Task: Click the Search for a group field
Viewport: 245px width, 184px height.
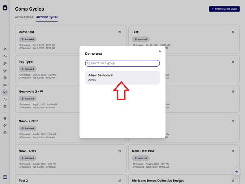Action: [x=122, y=64]
